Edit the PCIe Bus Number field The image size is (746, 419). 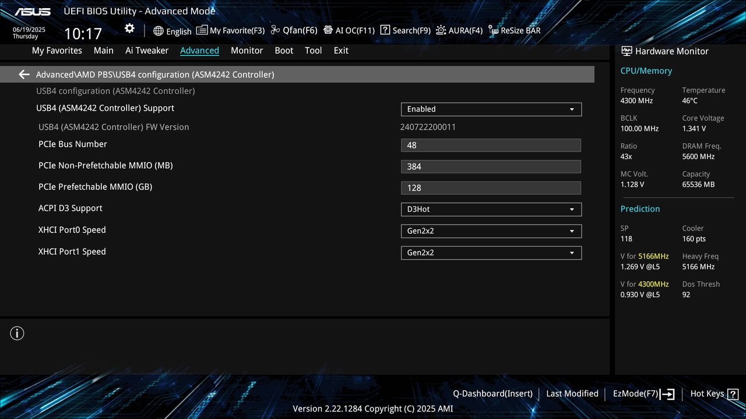coord(491,145)
